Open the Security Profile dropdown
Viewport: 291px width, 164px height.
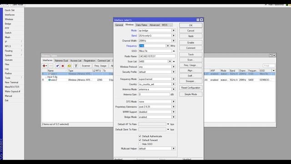coord(174,72)
